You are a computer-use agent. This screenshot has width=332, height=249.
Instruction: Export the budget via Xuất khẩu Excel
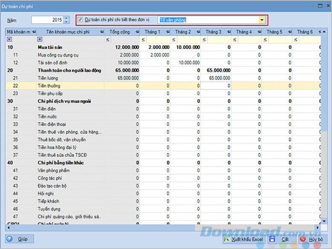(244, 239)
